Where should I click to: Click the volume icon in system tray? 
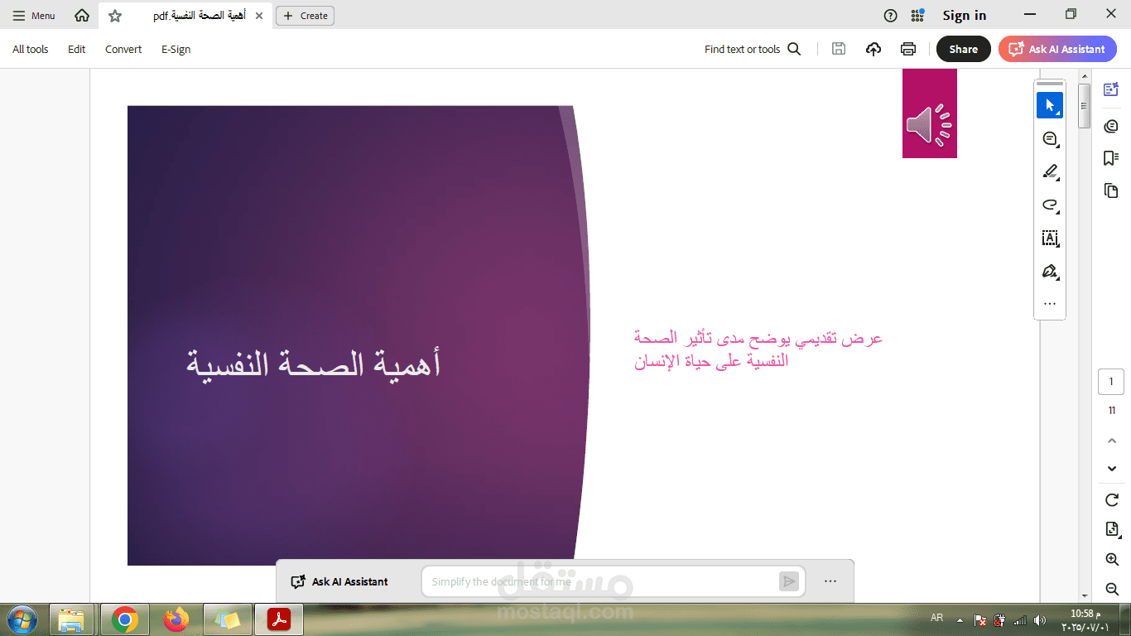tap(1039, 620)
